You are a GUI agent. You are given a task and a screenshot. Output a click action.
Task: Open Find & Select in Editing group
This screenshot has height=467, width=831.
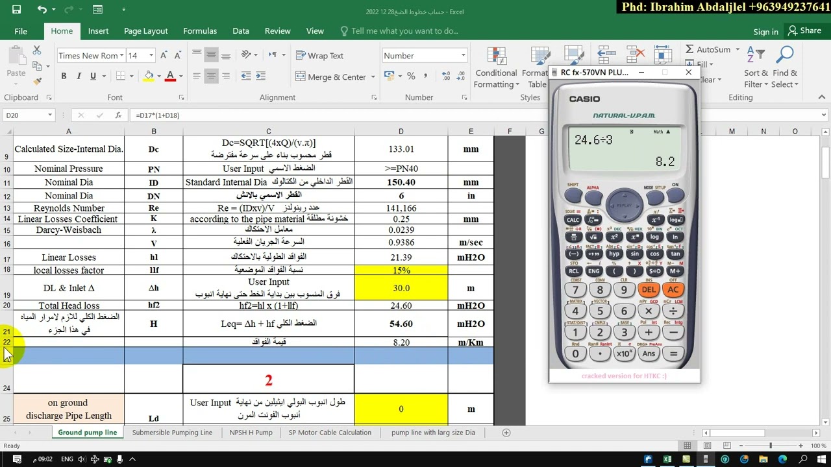(785, 68)
